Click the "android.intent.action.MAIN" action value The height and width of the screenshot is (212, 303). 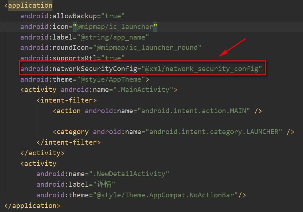194,111
